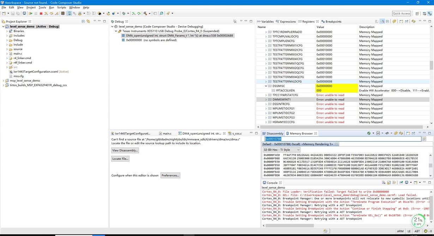Viewport: 434px width, 236px height.
Task: Expand the Binaries folder in project tree
Action: [x=7, y=31]
